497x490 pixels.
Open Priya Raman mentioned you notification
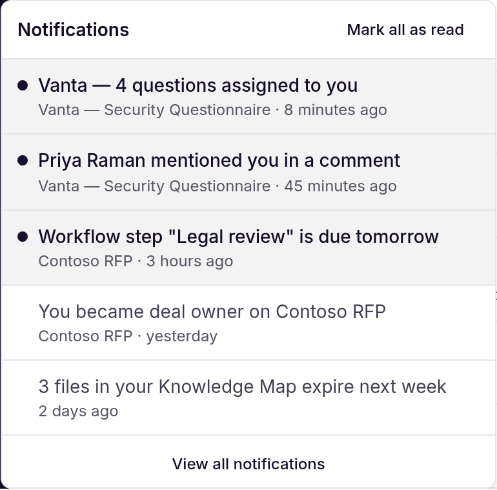click(249, 172)
